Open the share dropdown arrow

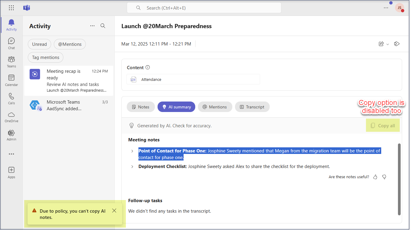tap(388, 44)
